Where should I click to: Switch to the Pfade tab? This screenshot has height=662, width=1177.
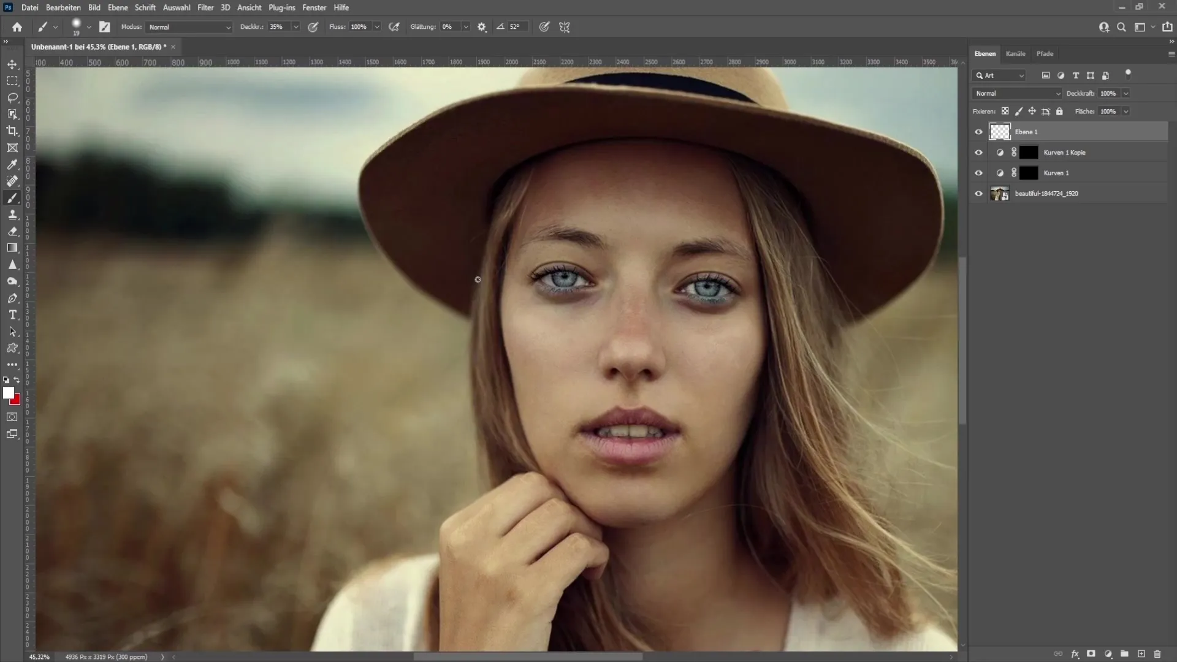click(x=1045, y=53)
